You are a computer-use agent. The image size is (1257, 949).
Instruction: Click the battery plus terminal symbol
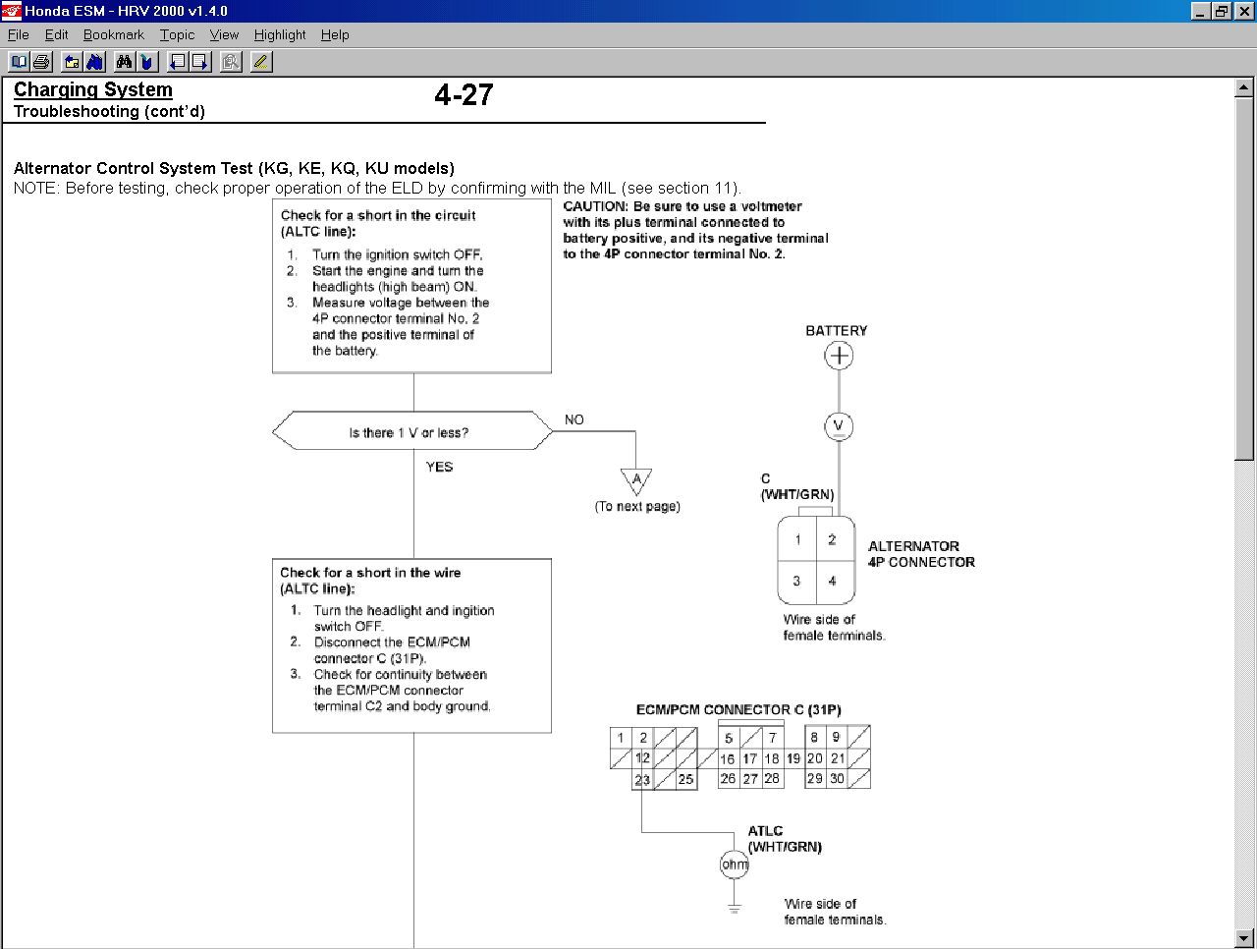pos(839,356)
